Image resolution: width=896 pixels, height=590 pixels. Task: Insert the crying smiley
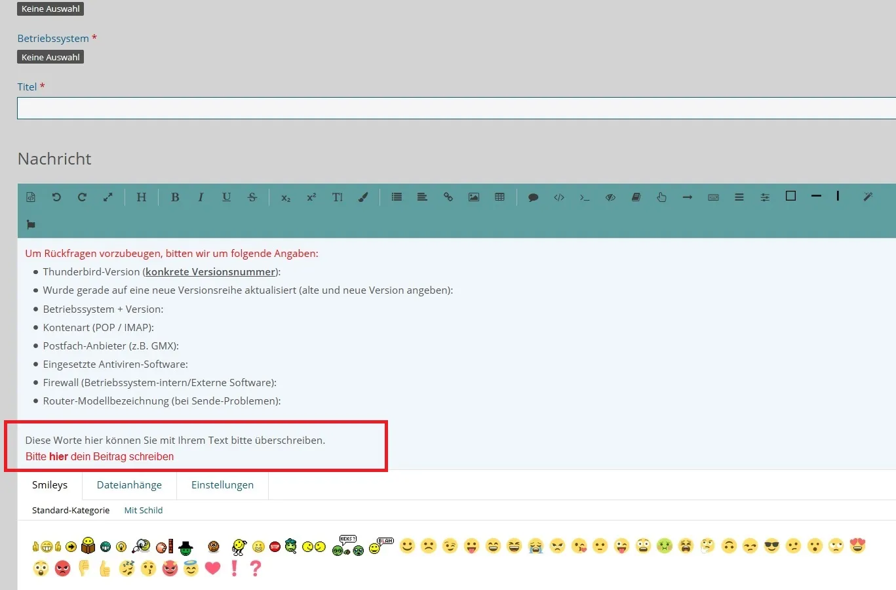pyautogui.click(x=536, y=545)
